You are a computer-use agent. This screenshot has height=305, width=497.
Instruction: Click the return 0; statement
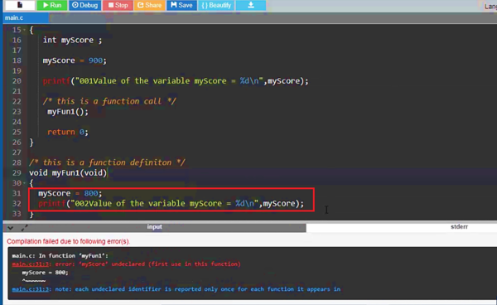(68, 132)
